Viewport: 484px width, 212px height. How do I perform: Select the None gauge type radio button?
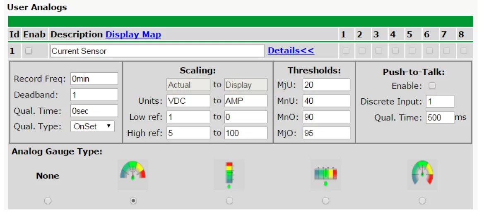pyautogui.click(x=48, y=200)
